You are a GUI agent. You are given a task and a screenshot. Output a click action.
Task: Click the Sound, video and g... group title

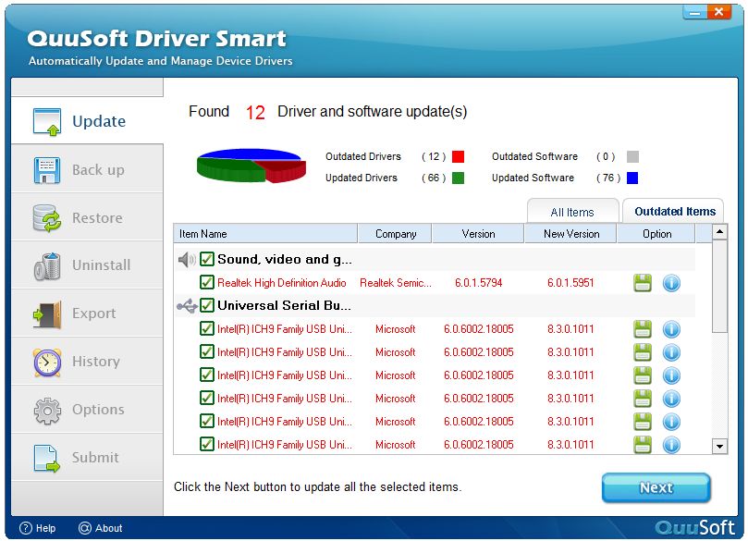tap(285, 259)
